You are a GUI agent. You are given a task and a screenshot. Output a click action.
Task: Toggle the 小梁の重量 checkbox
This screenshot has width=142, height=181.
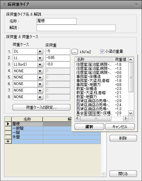coord(102,51)
